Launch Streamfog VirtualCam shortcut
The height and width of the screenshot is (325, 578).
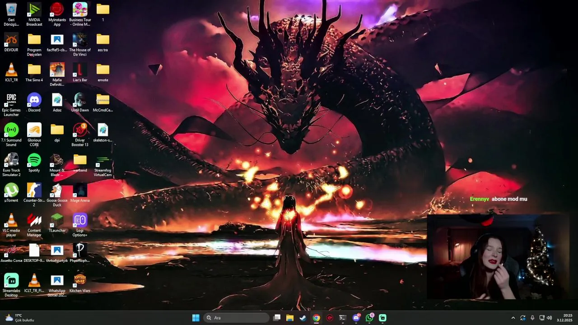point(103,165)
